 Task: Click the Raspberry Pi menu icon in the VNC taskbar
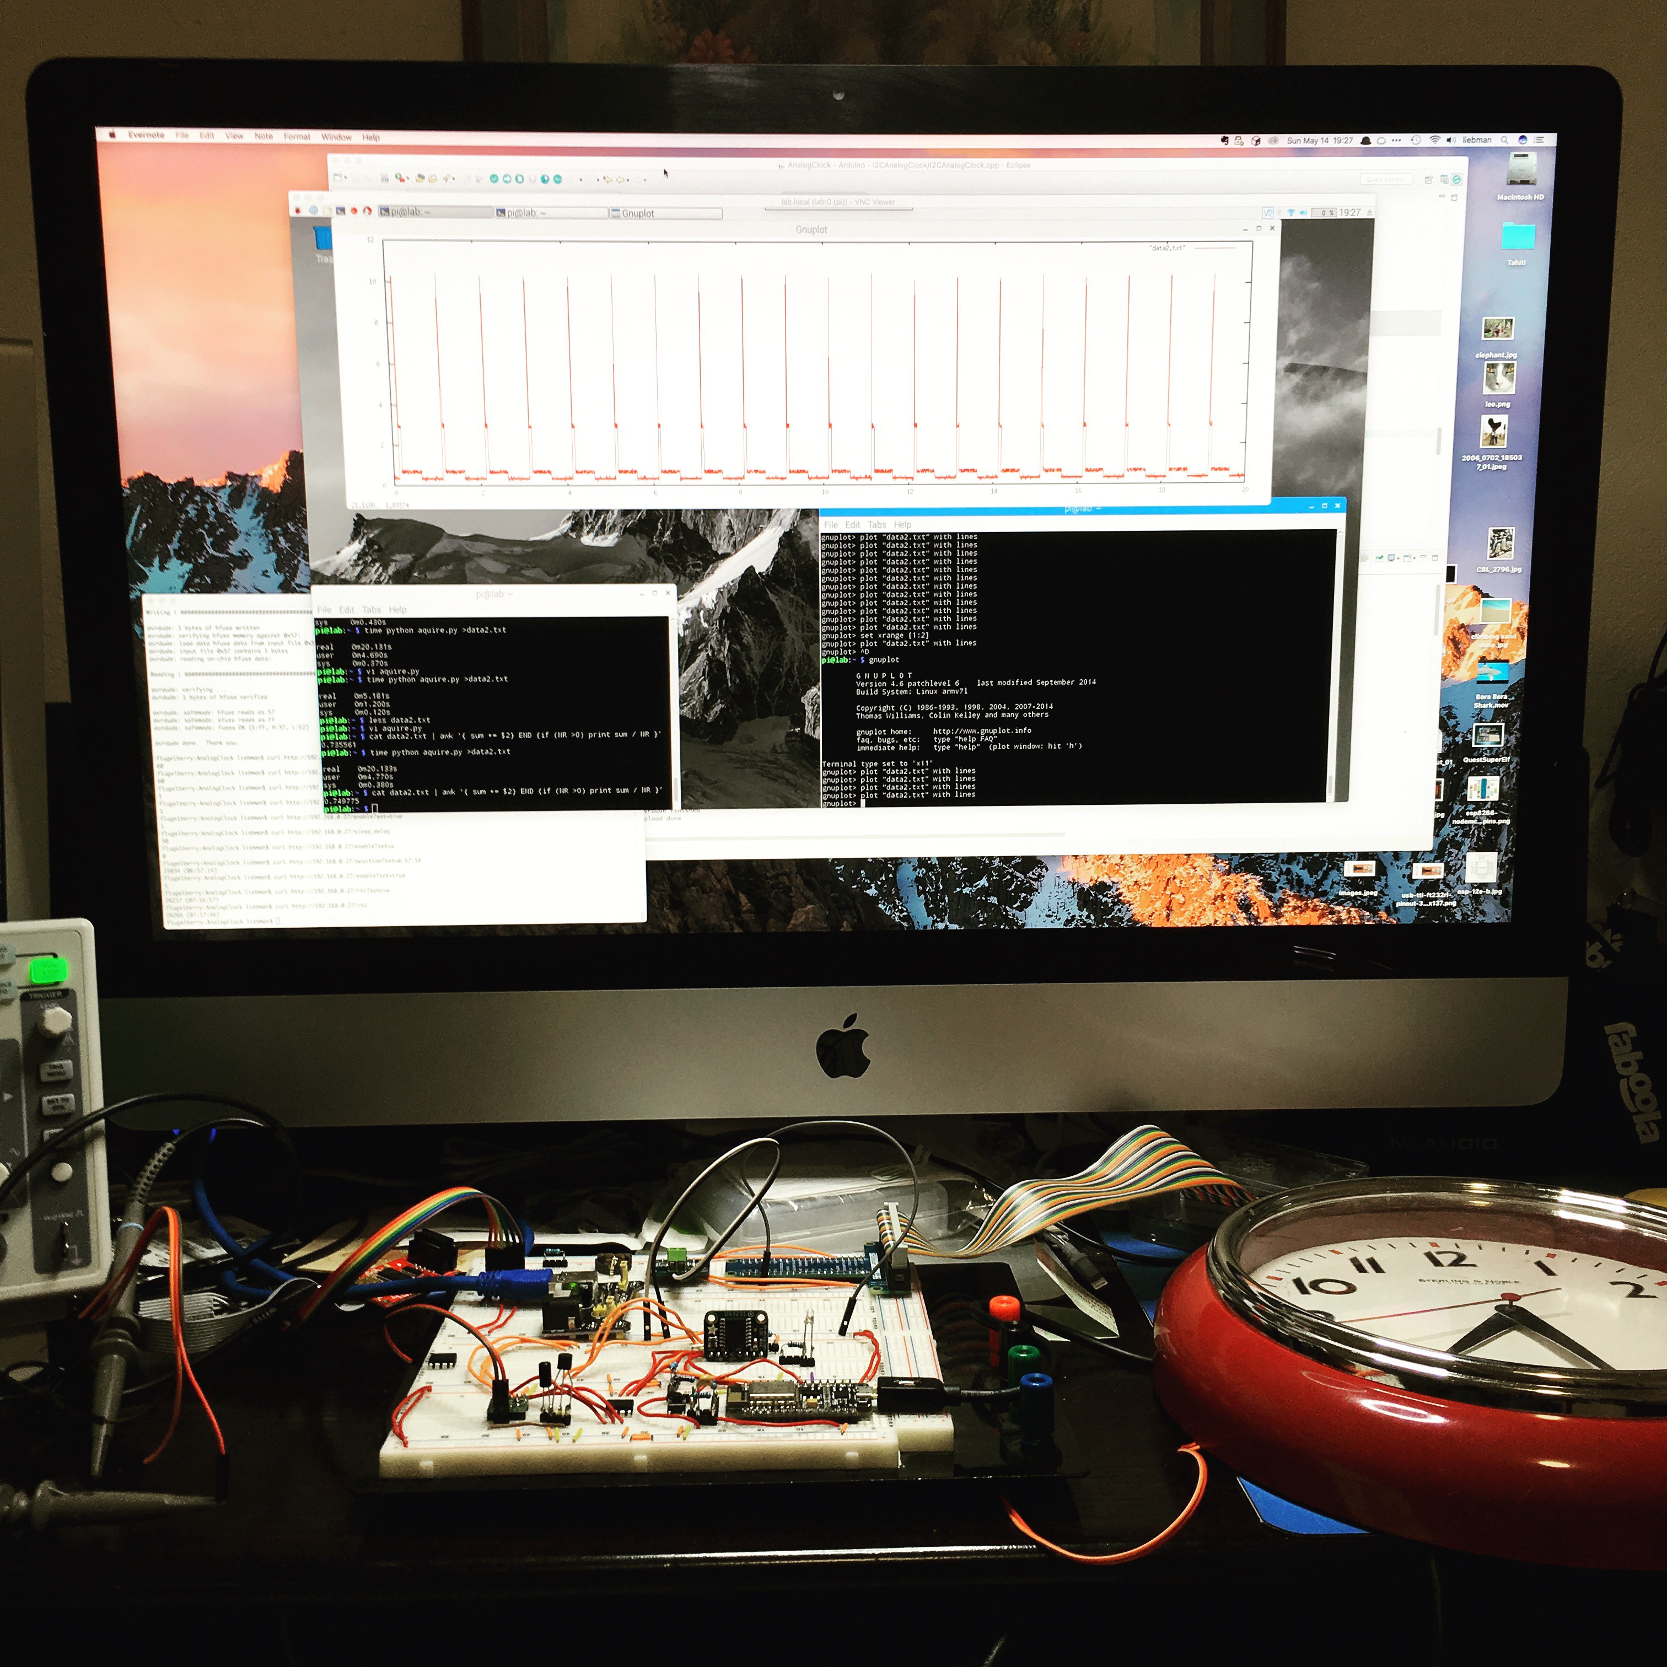point(298,211)
